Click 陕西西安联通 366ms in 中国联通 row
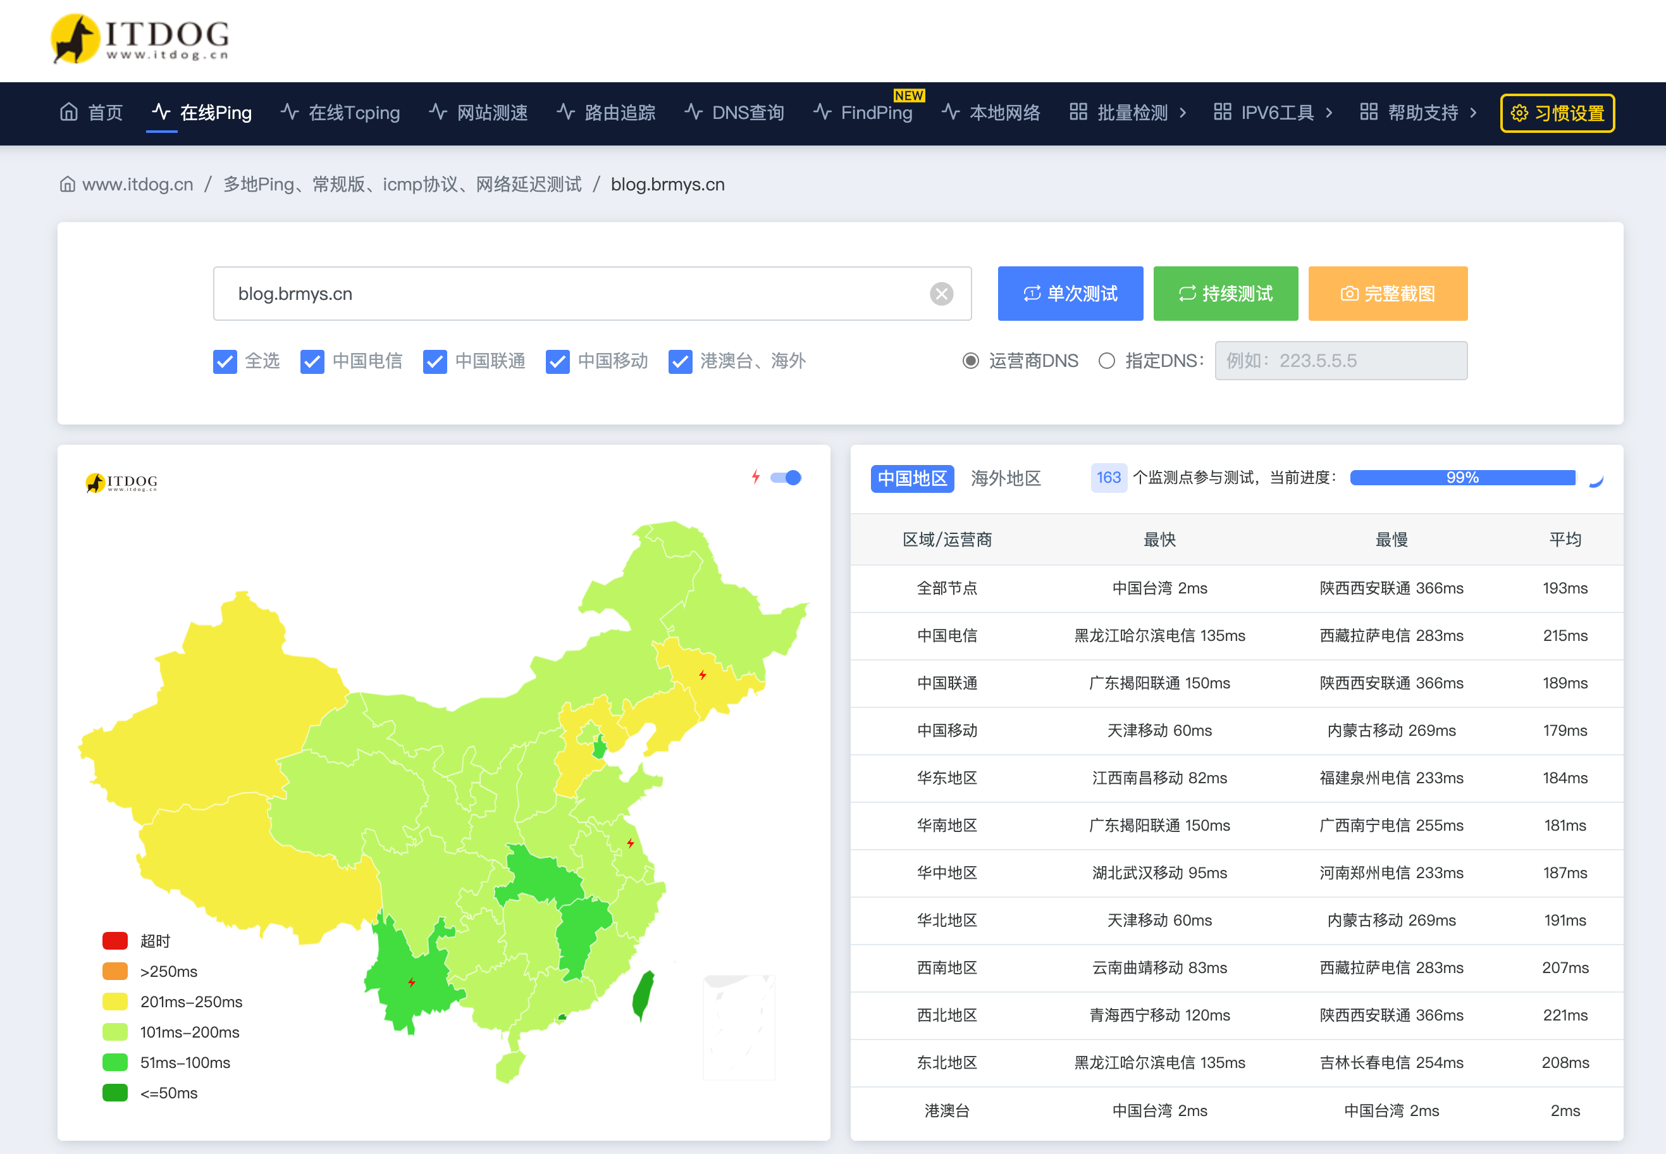The width and height of the screenshot is (1666, 1154). pyautogui.click(x=1391, y=683)
